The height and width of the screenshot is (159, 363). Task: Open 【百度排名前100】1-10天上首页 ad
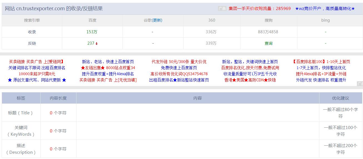point(321,62)
